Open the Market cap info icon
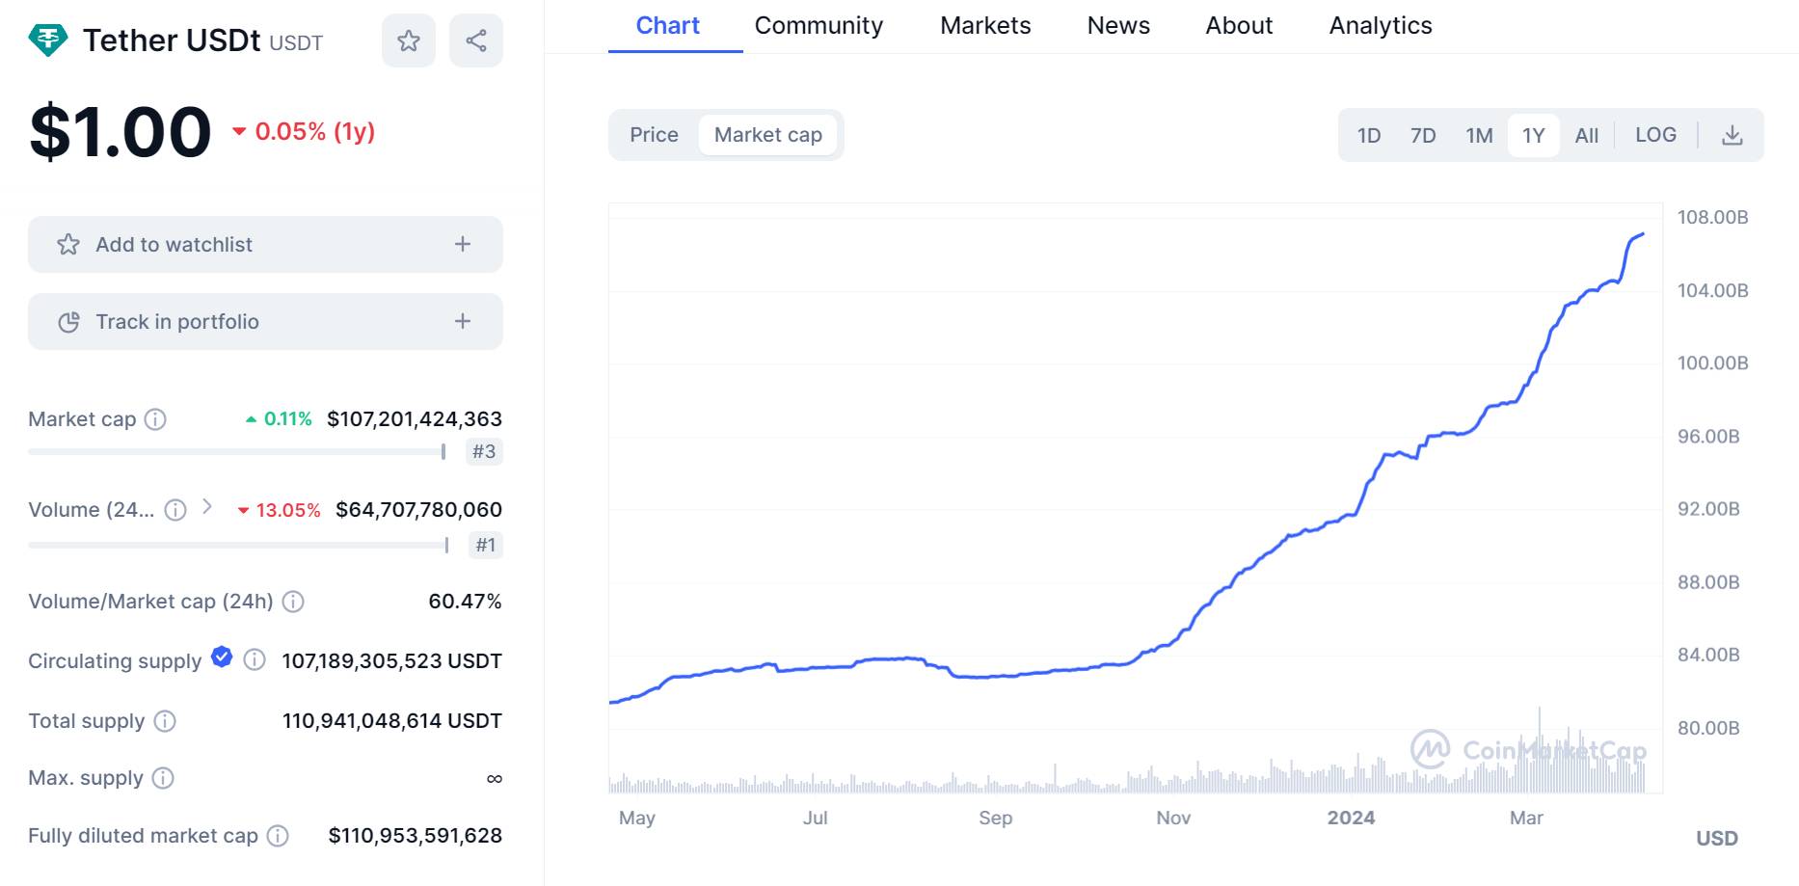This screenshot has height=886, width=1799. (x=155, y=419)
